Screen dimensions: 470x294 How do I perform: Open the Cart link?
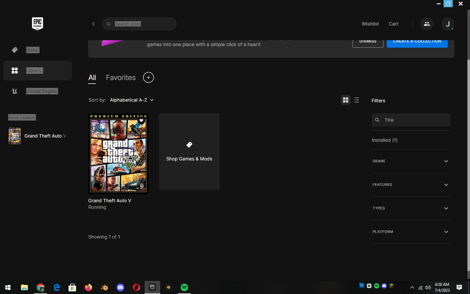point(394,24)
